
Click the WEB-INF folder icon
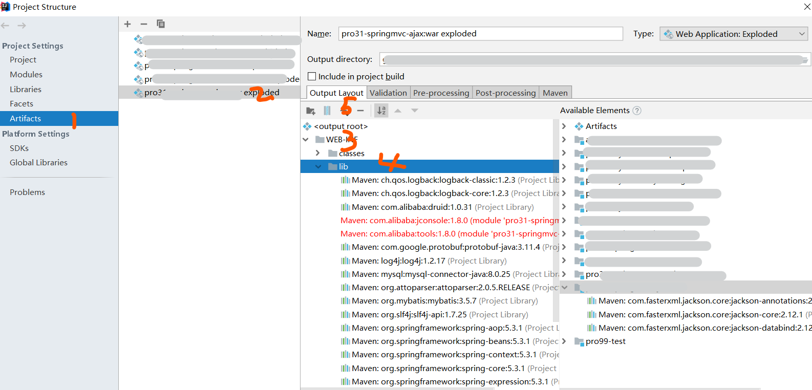pos(320,140)
